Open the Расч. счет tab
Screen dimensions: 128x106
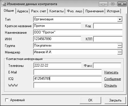[39, 11]
